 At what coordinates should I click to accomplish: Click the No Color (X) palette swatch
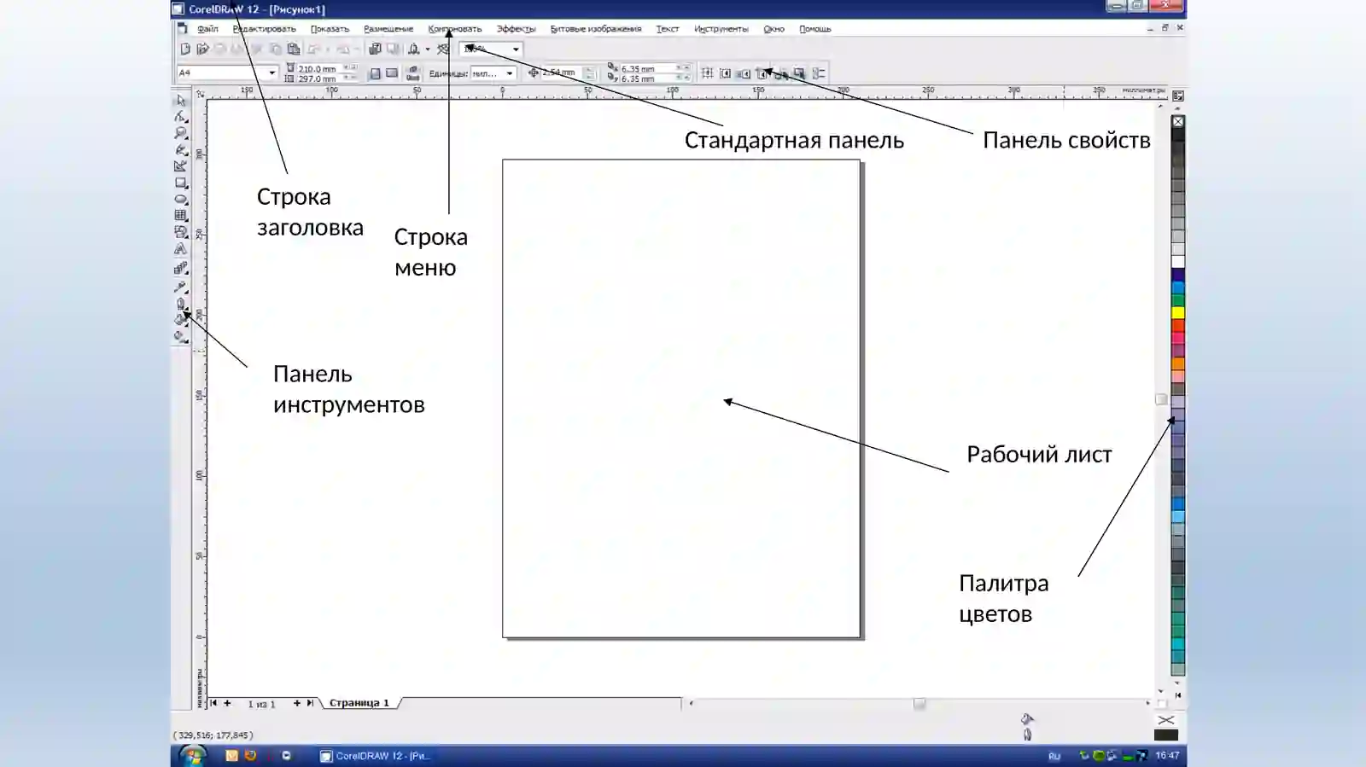point(1178,121)
